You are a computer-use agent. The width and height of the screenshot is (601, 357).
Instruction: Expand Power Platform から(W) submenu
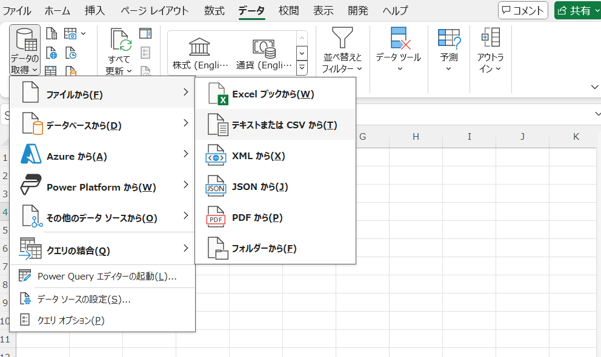[102, 185]
